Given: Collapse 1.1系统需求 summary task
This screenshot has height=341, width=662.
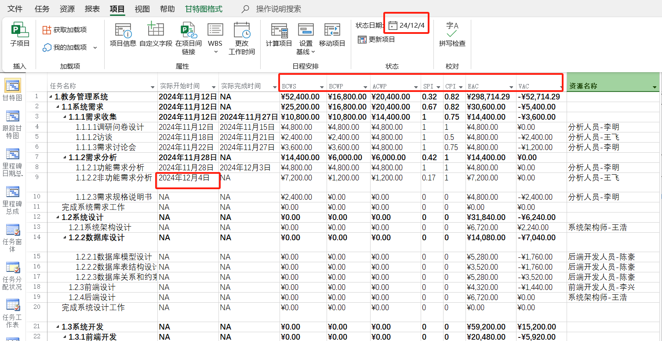Looking at the screenshot, I should point(58,107).
